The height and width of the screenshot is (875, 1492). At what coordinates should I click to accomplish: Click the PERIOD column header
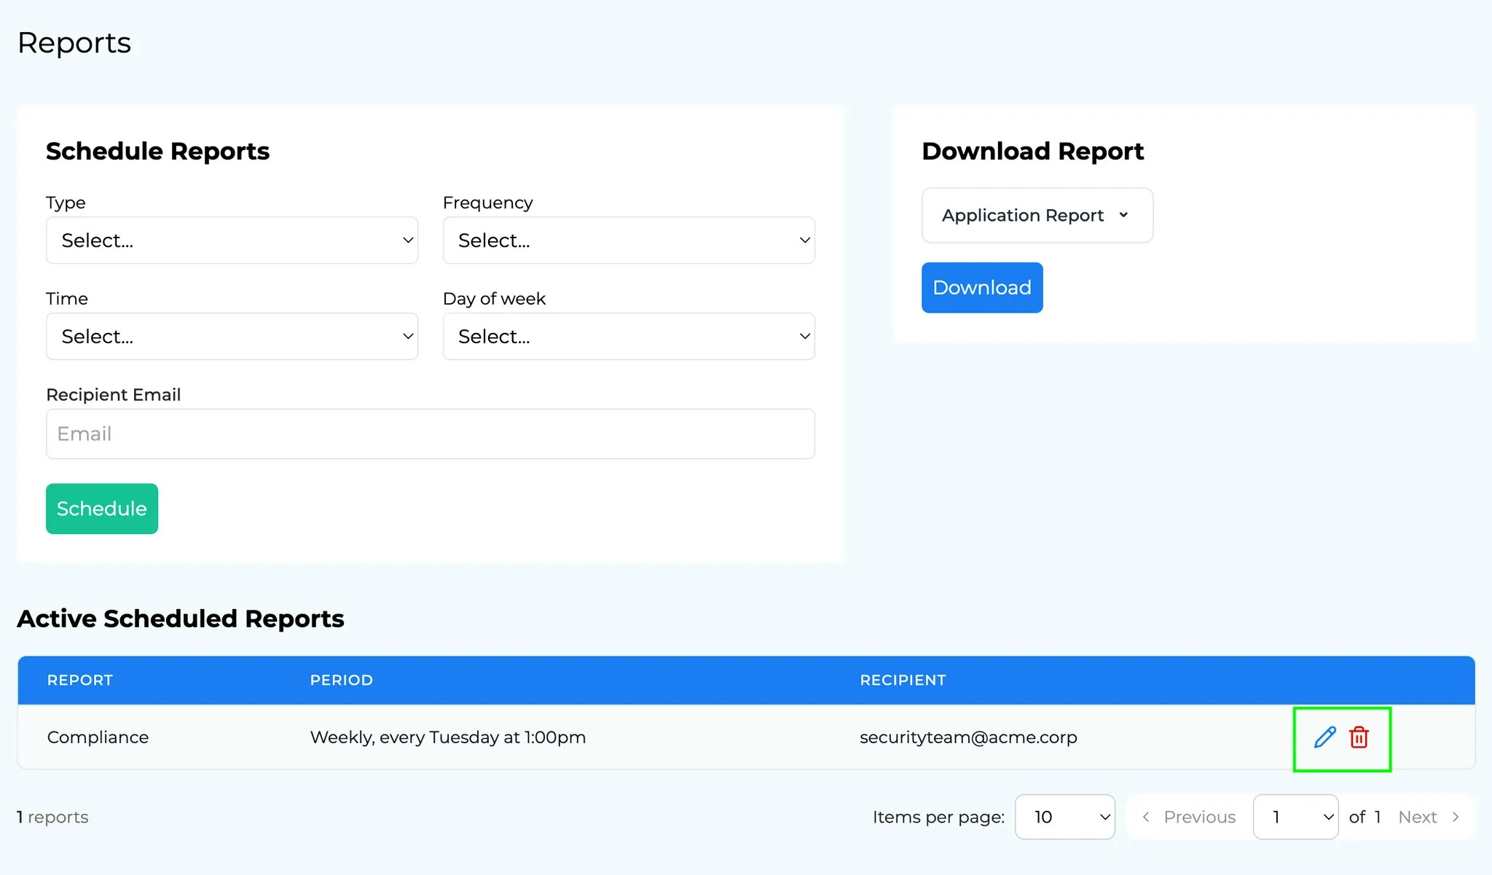click(x=341, y=680)
